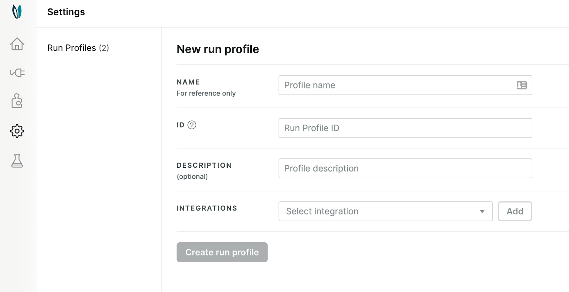
Task: Open the plug connections icon in sidebar
Action: (17, 73)
